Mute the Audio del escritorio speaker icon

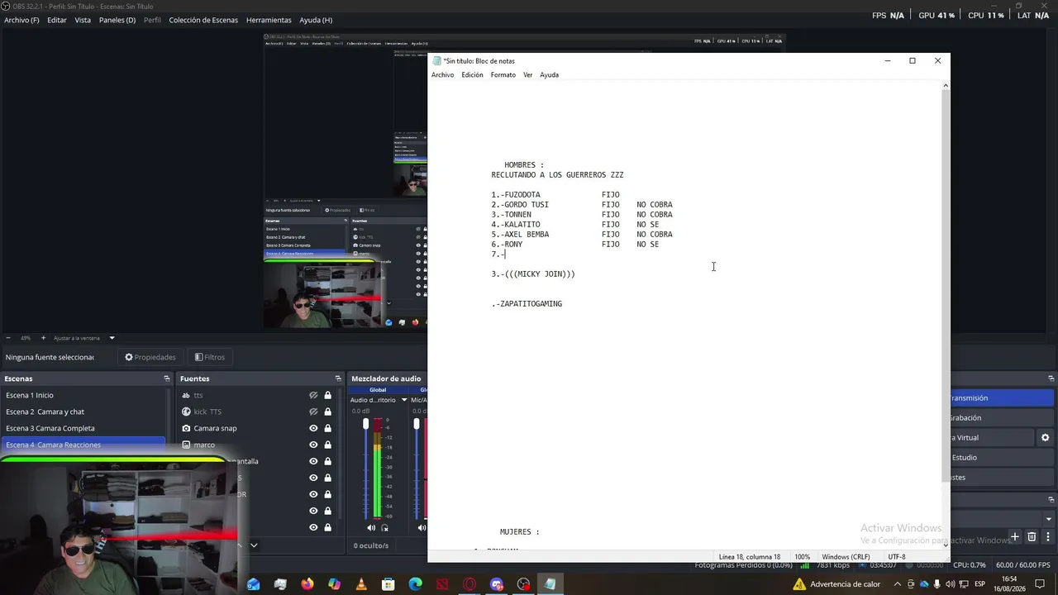pyautogui.click(x=371, y=527)
